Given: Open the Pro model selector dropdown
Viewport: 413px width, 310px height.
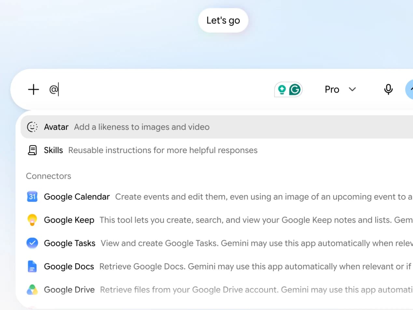Looking at the screenshot, I should point(340,89).
